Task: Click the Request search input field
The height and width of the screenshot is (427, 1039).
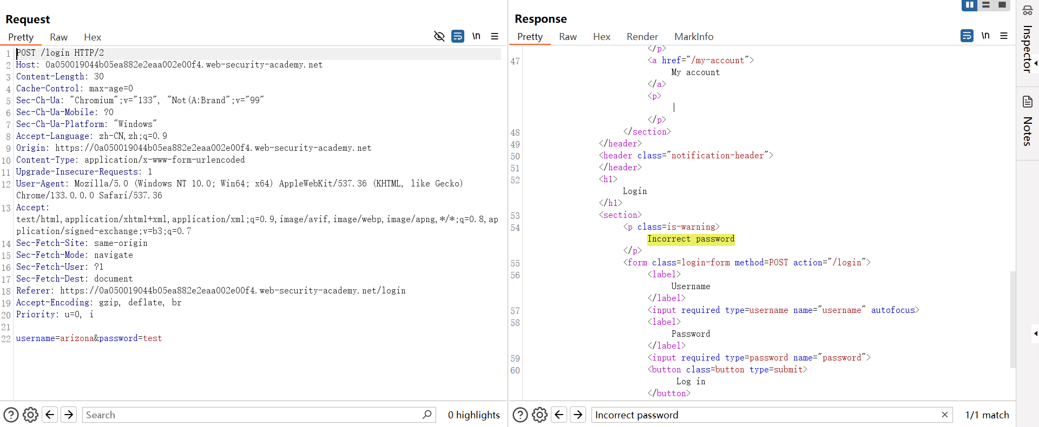Action: [x=252, y=415]
